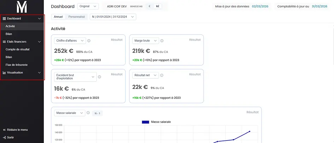Open Compte de résultat in the sidebar
334x143 pixels.
(18, 49)
